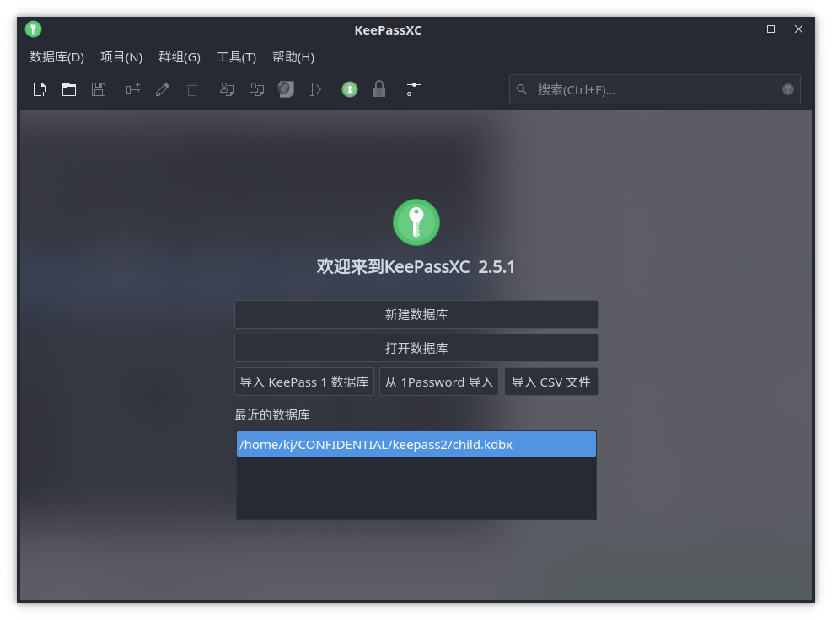Click the magnifier icon in search box
Image resolution: width=832 pixels, height=620 pixels.
(522, 89)
